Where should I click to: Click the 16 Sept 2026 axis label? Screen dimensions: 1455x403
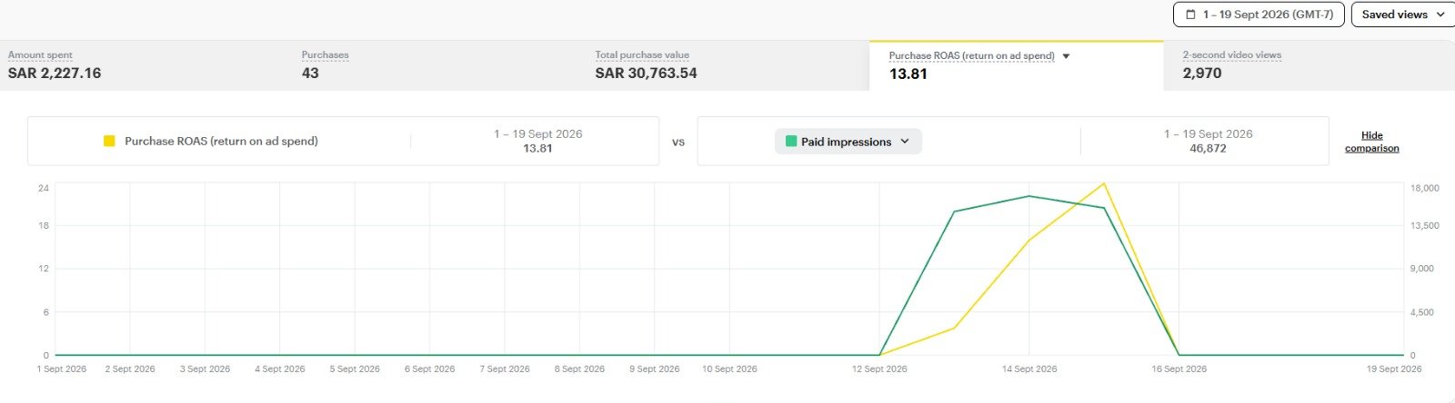tap(1179, 369)
